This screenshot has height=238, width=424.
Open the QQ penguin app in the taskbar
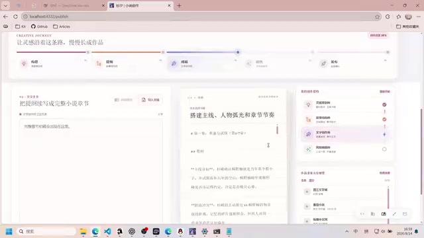(180, 231)
